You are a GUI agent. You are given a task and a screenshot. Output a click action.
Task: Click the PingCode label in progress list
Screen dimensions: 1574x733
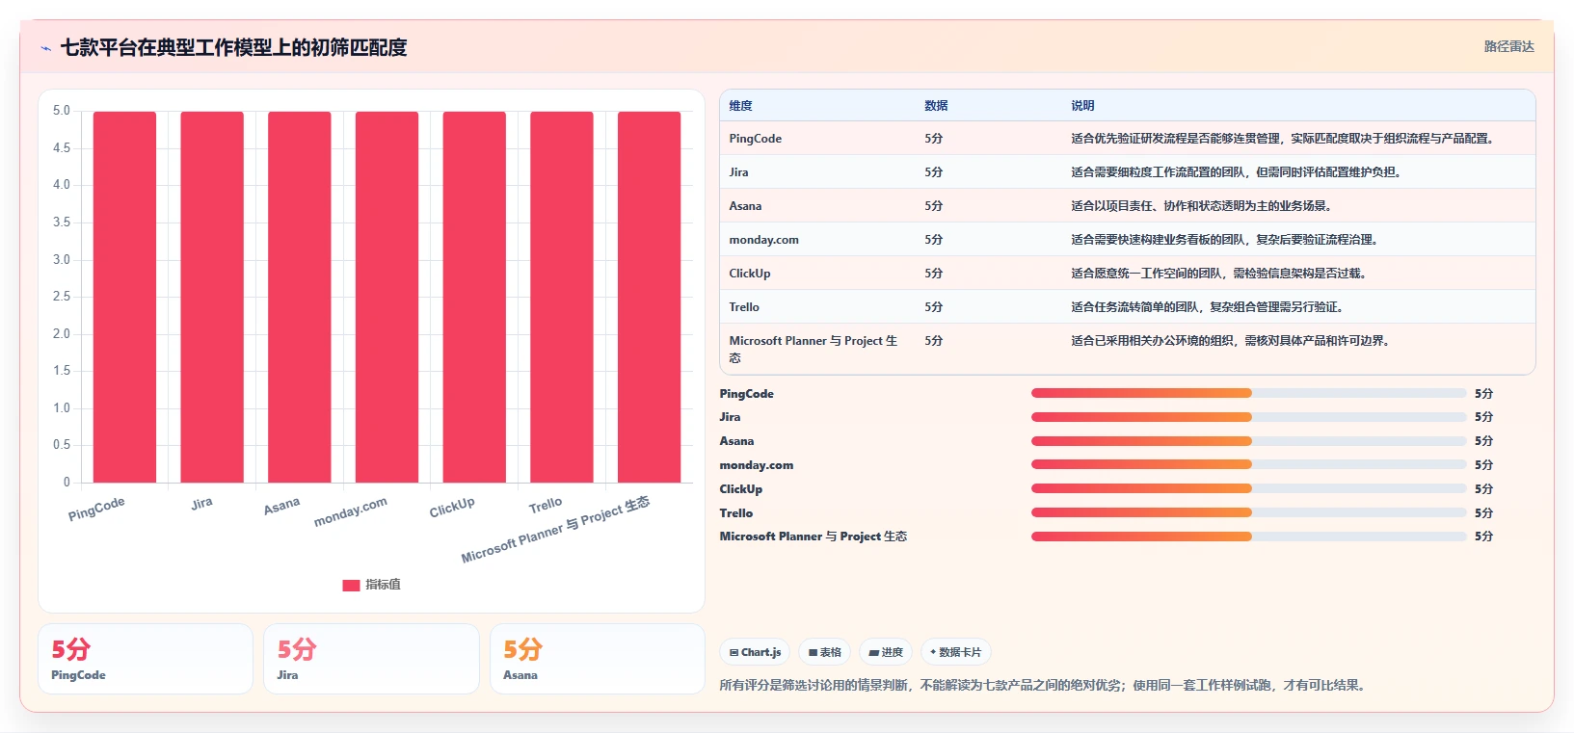(x=746, y=394)
